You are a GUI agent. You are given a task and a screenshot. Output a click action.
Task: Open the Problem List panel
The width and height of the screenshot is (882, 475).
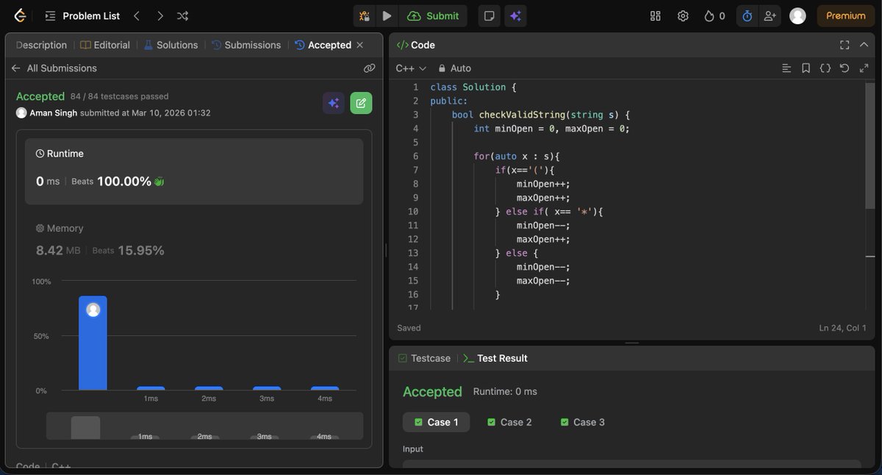point(82,15)
